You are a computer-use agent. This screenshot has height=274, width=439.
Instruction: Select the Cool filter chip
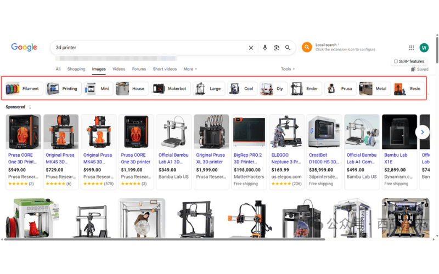(x=243, y=89)
